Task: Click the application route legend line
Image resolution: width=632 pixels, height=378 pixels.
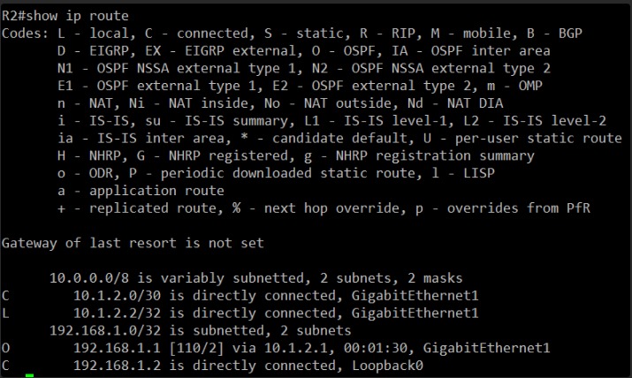Action: pyautogui.click(x=141, y=191)
